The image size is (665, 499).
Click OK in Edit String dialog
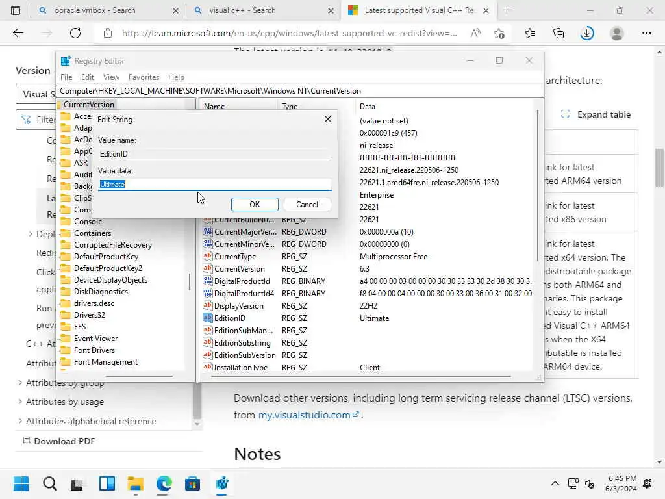[255, 205]
